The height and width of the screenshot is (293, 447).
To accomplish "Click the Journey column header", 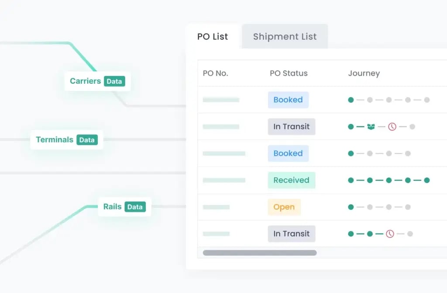I will 364,73.
